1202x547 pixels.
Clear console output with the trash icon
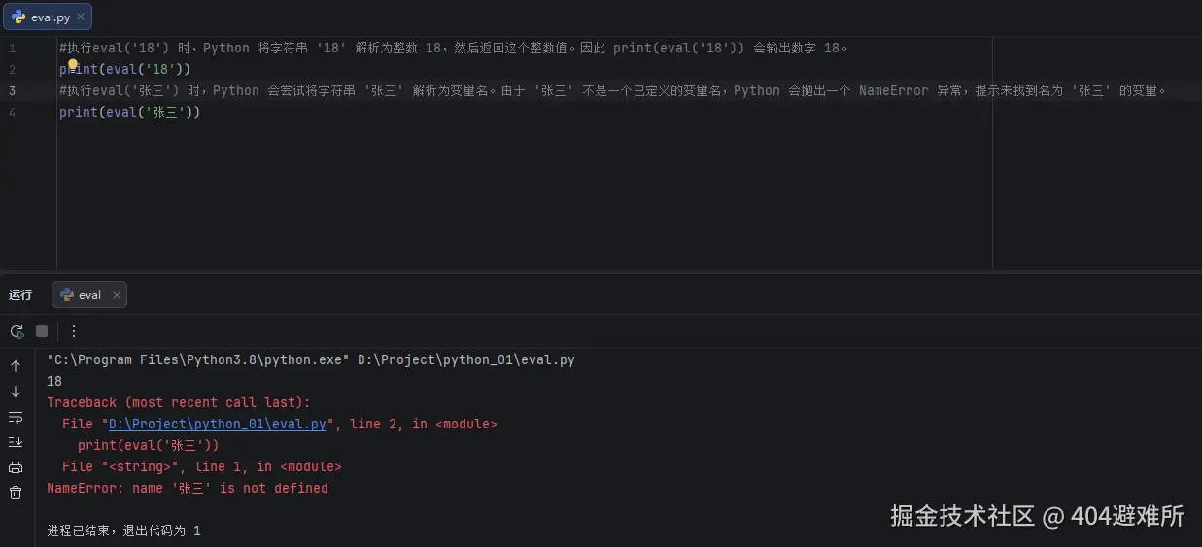tap(16, 493)
